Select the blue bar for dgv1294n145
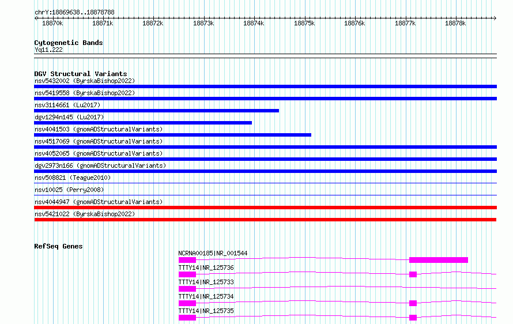Image resolution: width=513 pixels, height=324 pixels. (x=143, y=123)
